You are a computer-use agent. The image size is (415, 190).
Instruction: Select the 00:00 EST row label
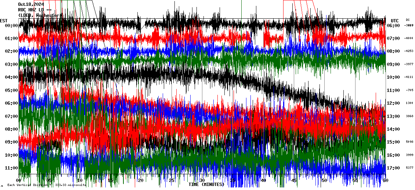pos(9,26)
